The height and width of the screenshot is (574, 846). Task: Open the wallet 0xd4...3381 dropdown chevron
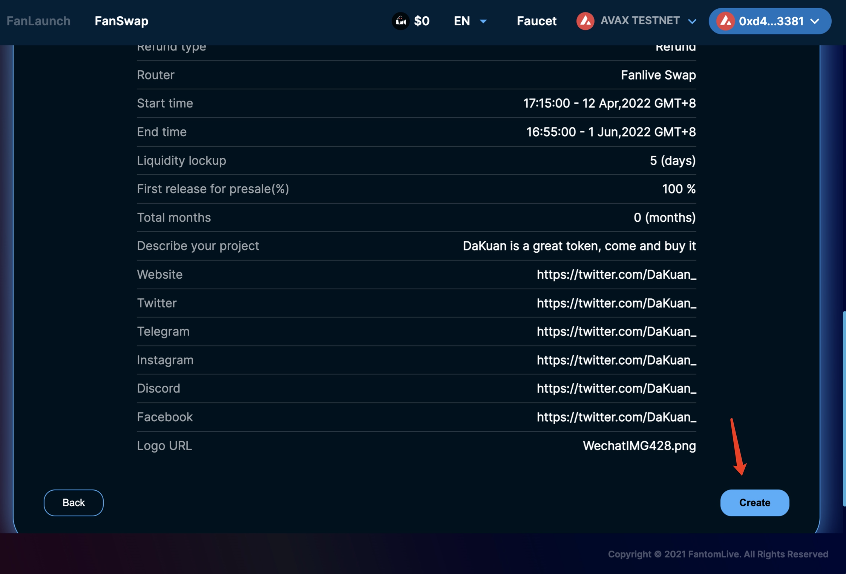click(815, 21)
